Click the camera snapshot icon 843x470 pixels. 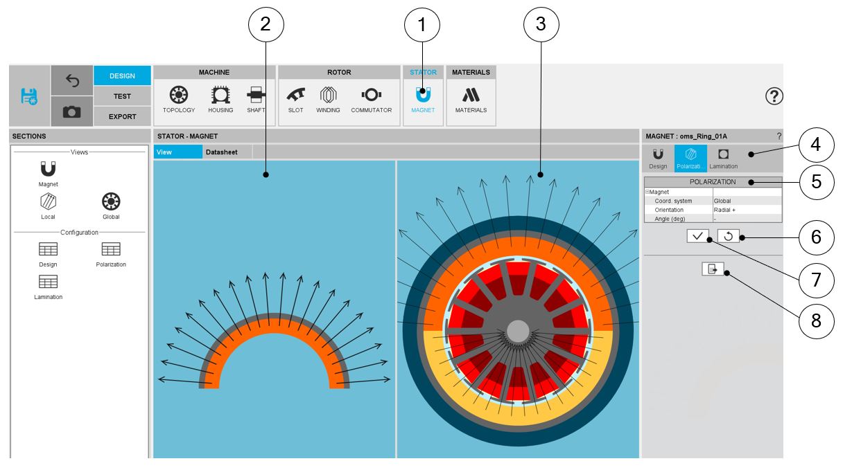coord(72,111)
